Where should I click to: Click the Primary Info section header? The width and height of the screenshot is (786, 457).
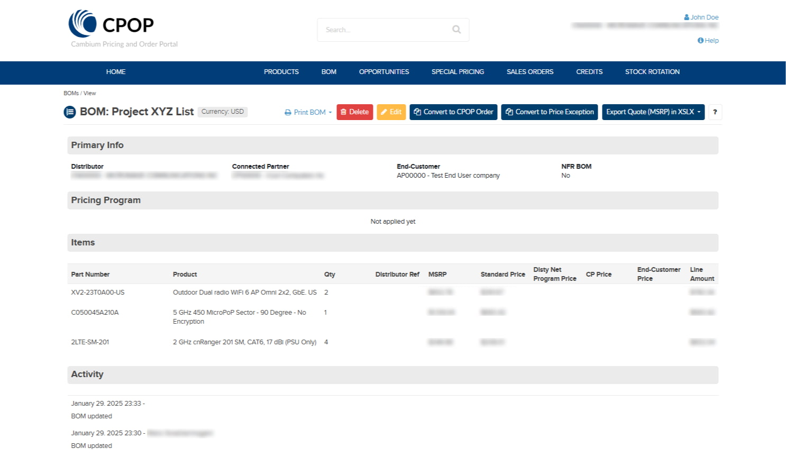[x=393, y=145]
